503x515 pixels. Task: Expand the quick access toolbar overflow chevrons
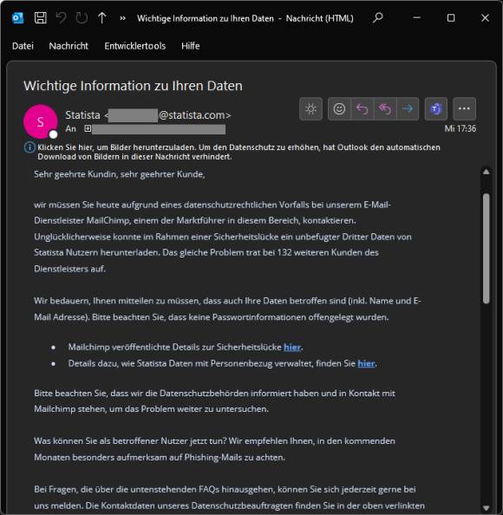pyautogui.click(x=122, y=18)
